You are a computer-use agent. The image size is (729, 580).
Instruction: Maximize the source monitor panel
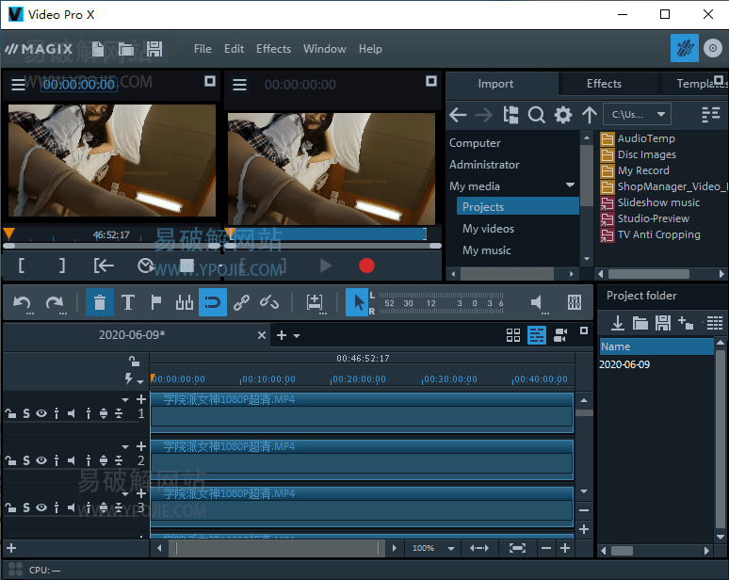(210, 81)
